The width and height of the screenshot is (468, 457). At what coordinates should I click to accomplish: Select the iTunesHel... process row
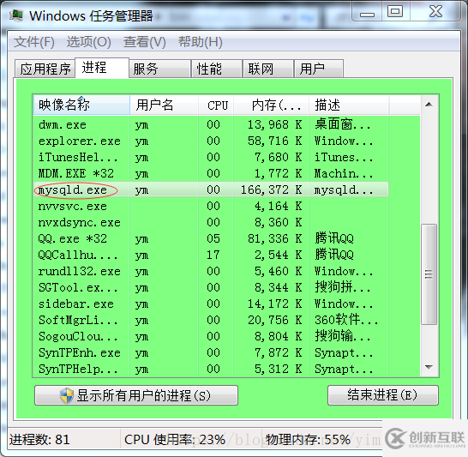pyautogui.click(x=211, y=157)
